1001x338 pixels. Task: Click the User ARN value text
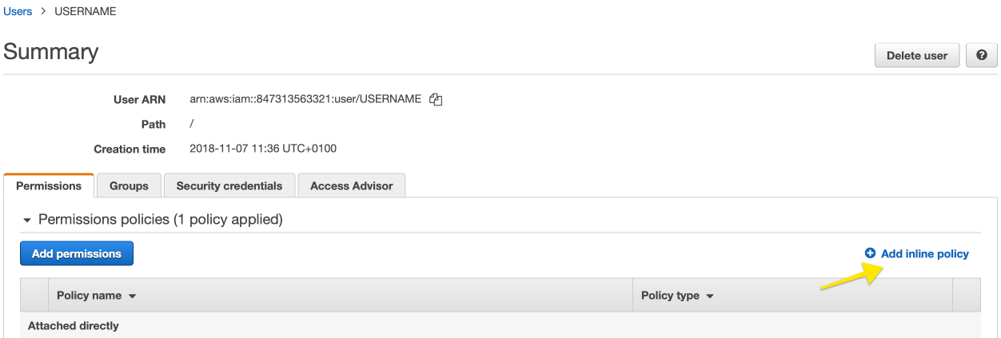pos(305,100)
